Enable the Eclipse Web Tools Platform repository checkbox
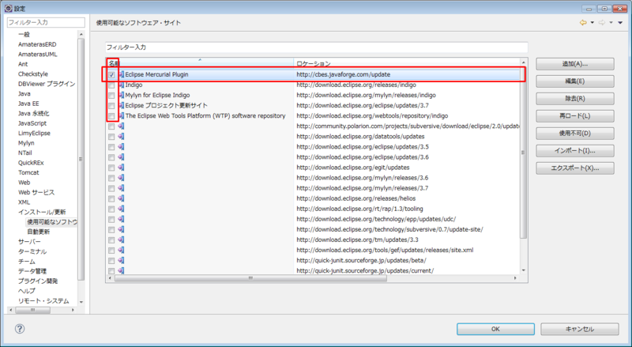Viewport: 632px width, 347px height. point(111,116)
